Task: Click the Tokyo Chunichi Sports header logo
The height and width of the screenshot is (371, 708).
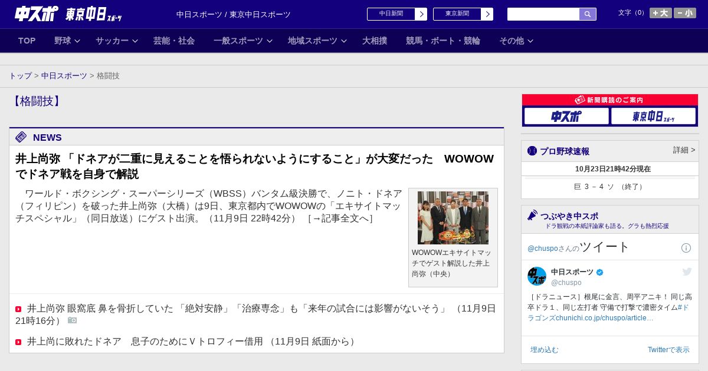Action: [93, 14]
